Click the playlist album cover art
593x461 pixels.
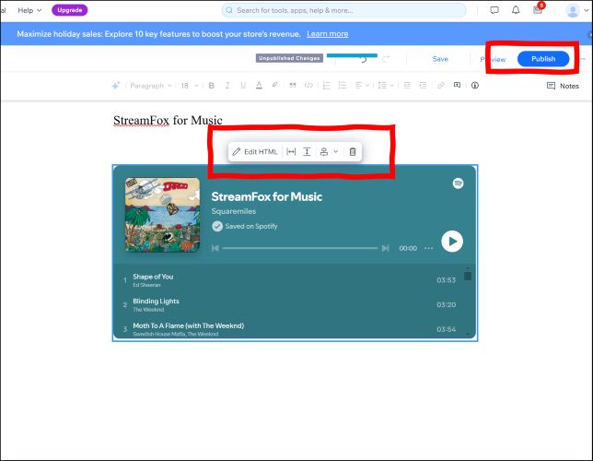coord(163,215)
